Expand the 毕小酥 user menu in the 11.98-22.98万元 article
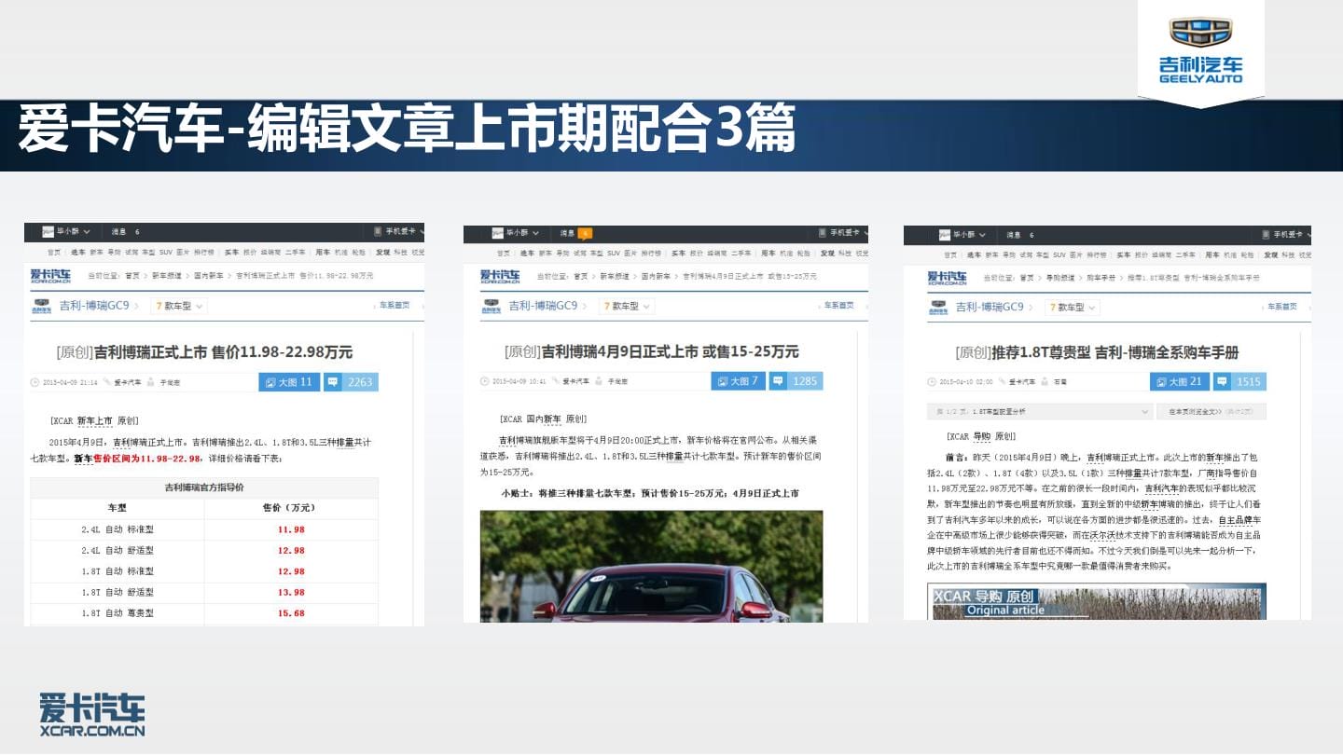 click(73, 231)
